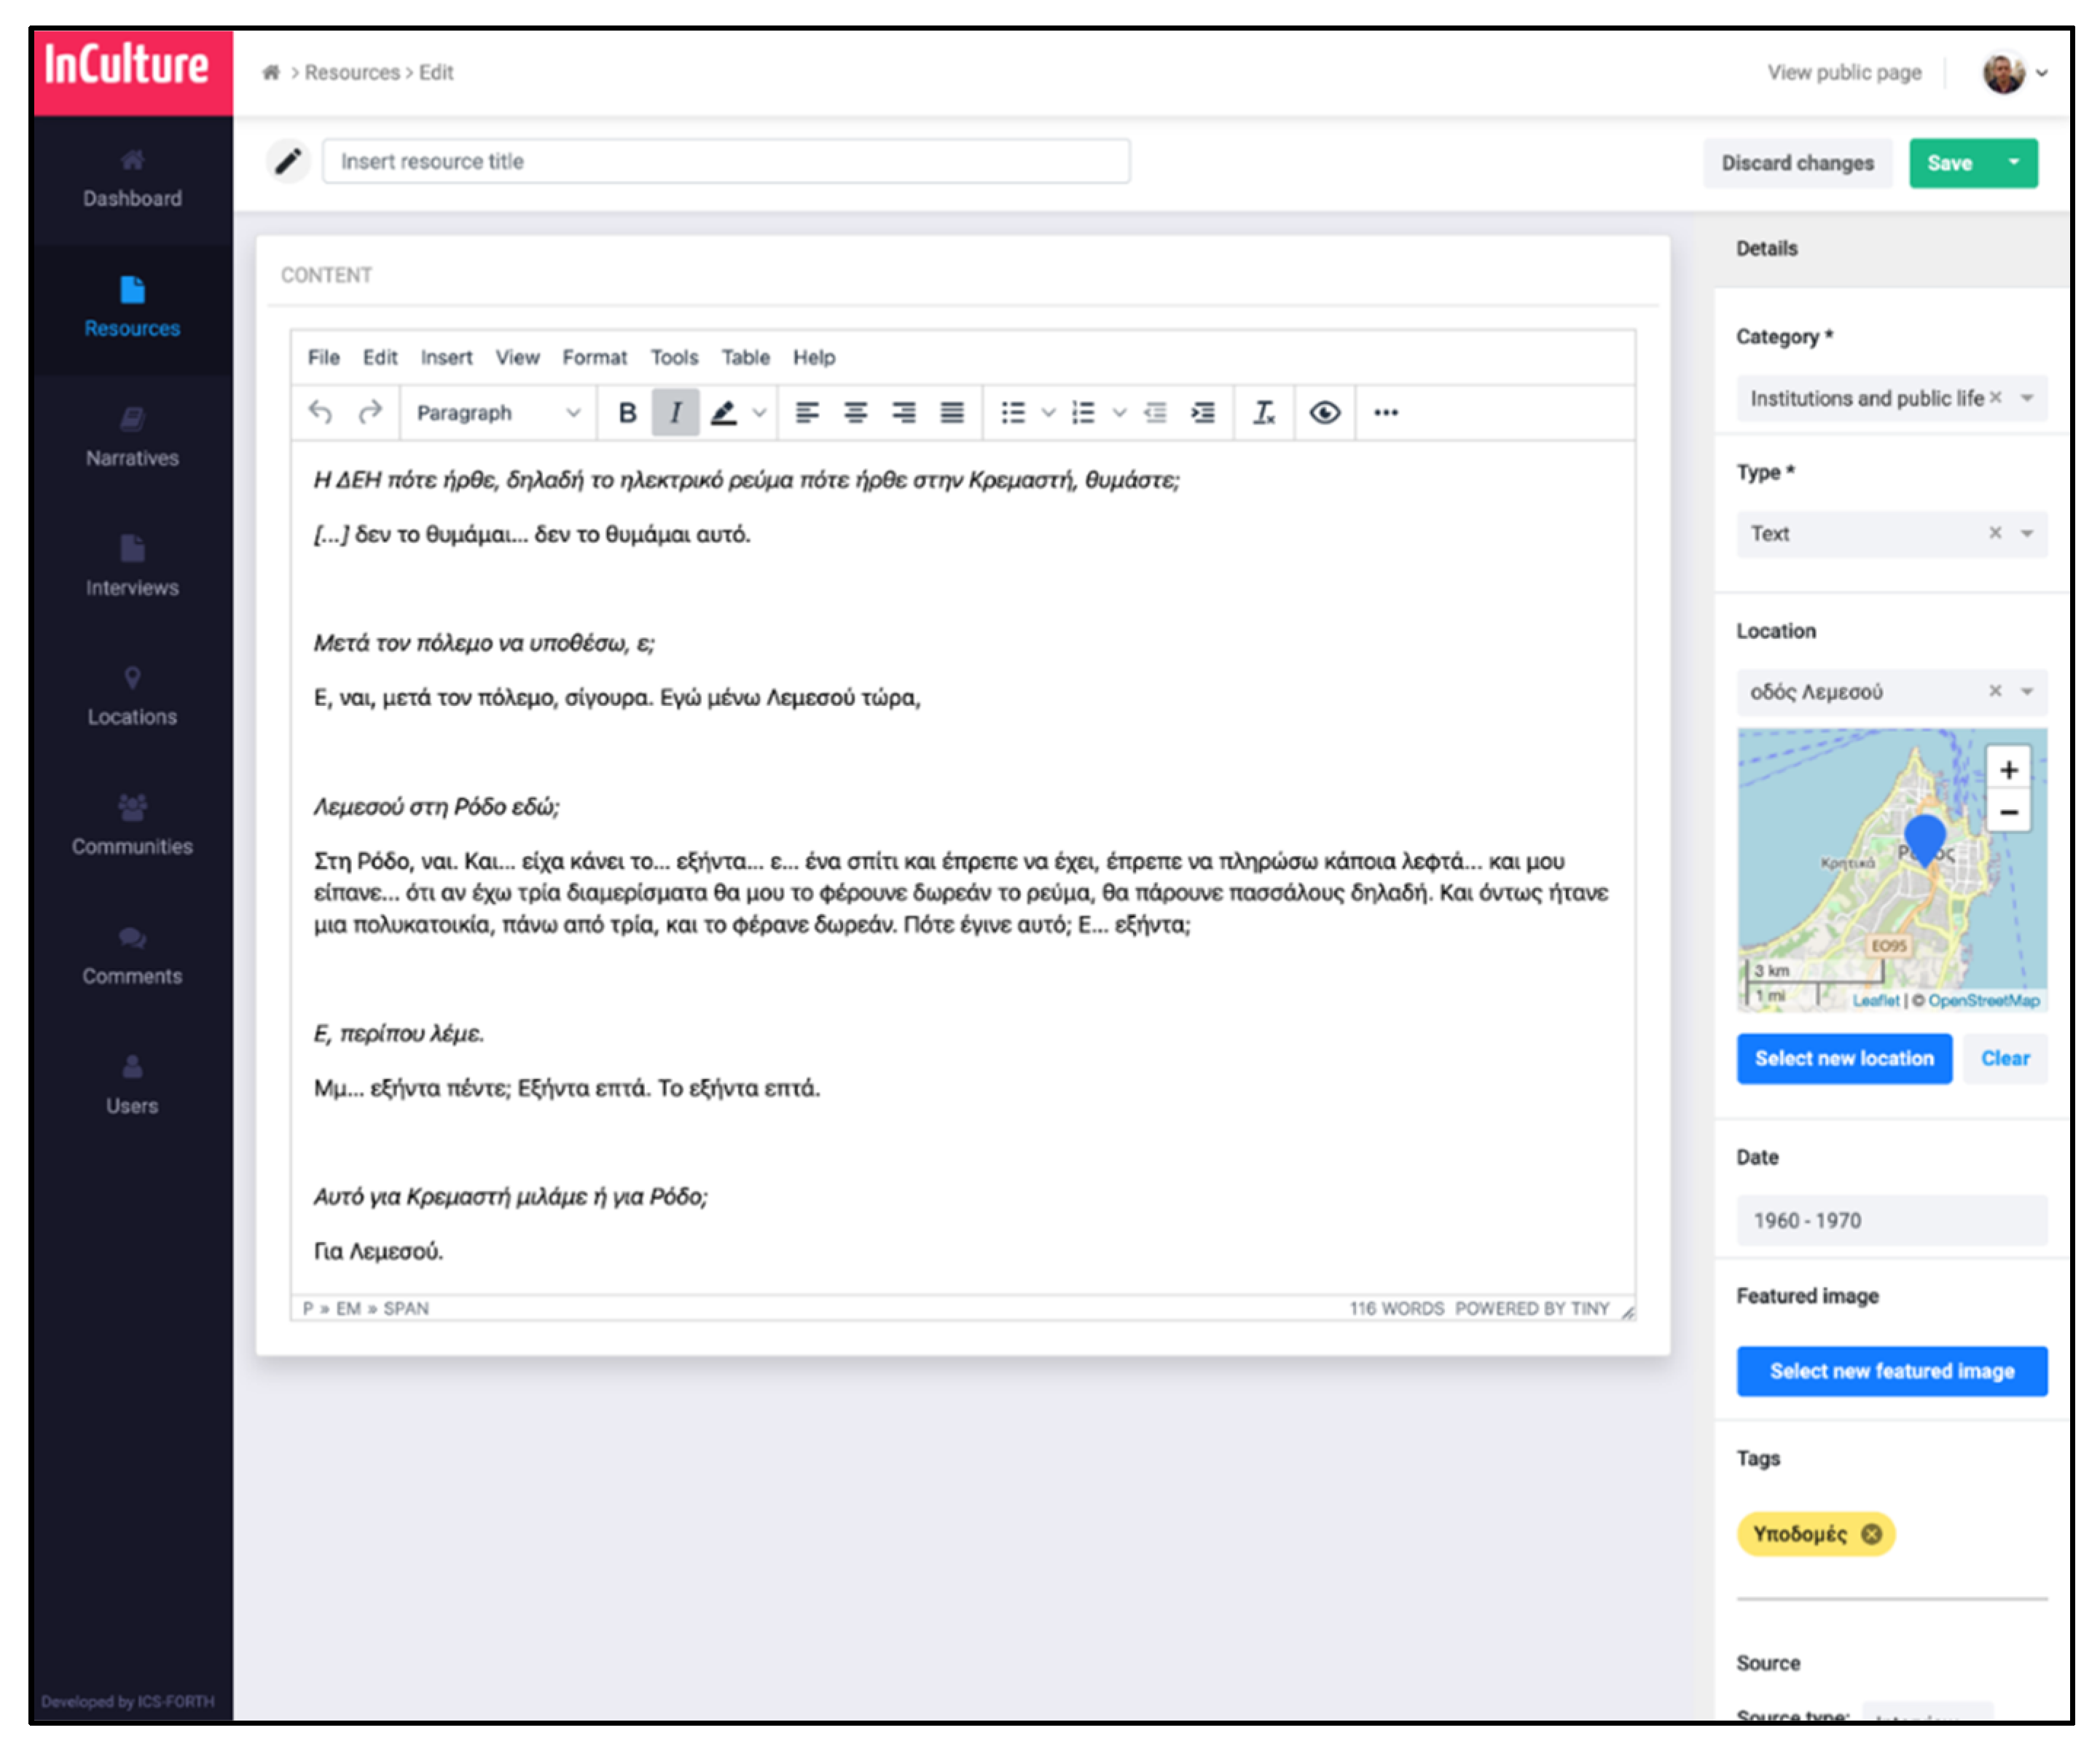Open the Insert menu
Viewport: 2100px width, 1749px height.
click(x=446, y=358)
